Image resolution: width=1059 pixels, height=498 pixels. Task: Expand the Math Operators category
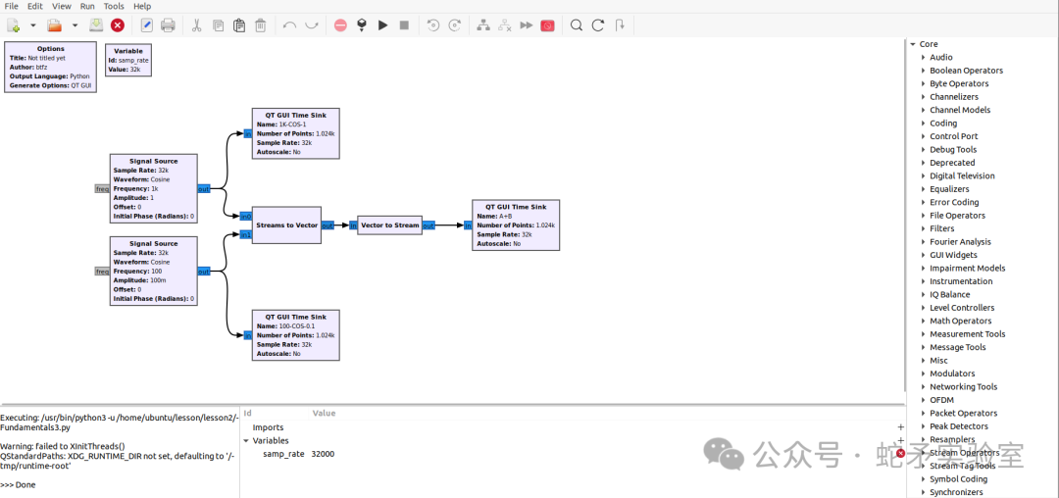[924, 322]
